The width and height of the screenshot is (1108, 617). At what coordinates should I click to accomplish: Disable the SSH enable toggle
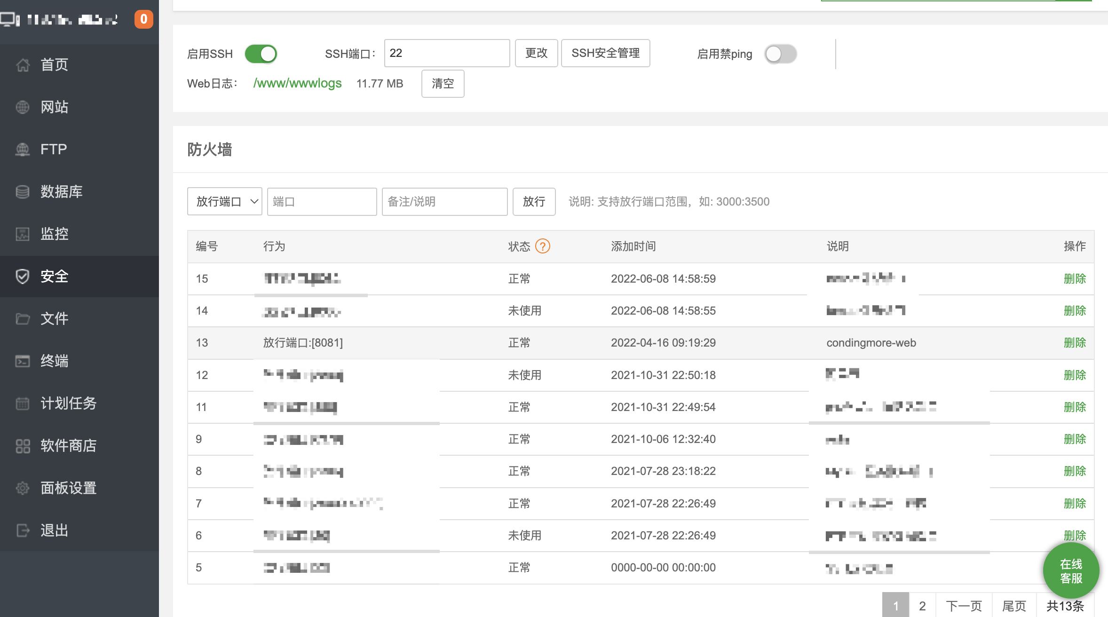pos(261,54)
